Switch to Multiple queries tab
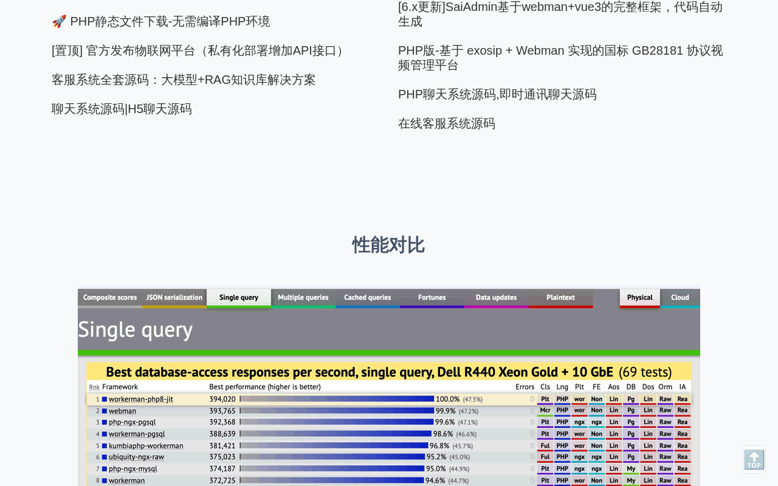Image resolution: width=778 pixels, height=486 pixels. pyautogui.click(x=303, y=298)
